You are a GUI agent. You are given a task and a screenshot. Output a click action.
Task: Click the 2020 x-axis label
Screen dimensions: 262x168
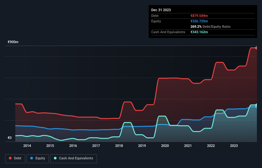165,146
